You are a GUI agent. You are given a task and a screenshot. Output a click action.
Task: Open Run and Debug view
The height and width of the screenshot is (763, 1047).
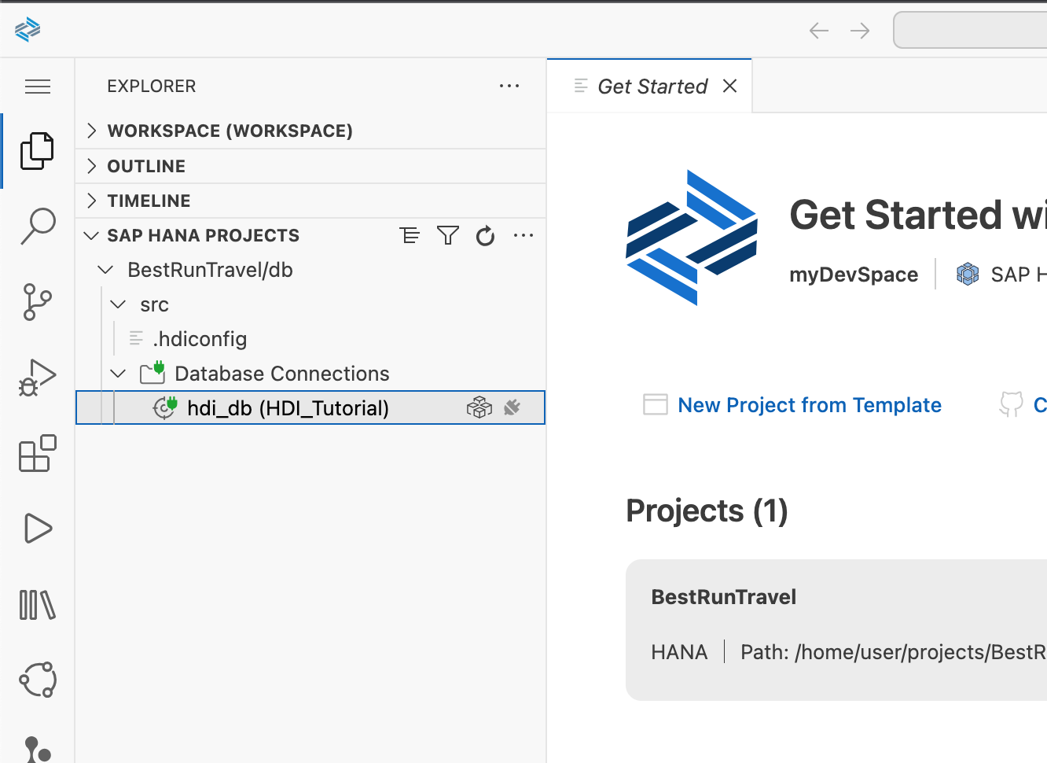point(38,378)
